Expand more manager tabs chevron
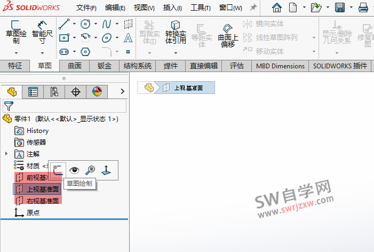Image resolution: width=374 pixels, height=252 pixels. coord(122,91)
